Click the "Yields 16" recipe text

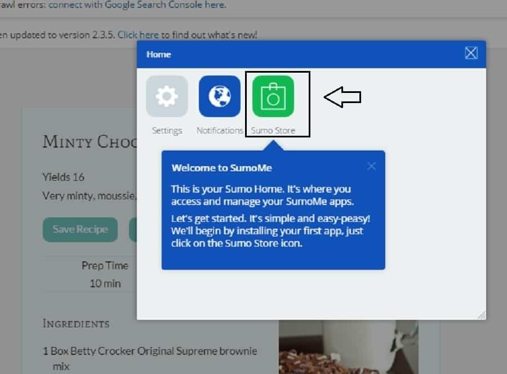[63, 177]
